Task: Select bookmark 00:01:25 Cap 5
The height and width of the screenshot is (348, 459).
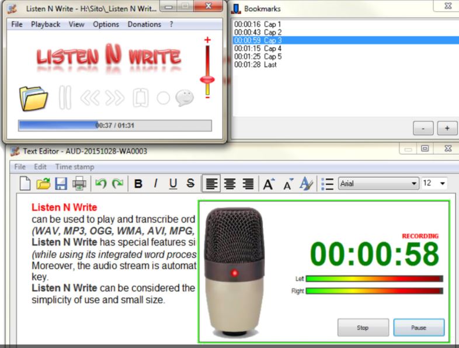Action: point(346,57)
